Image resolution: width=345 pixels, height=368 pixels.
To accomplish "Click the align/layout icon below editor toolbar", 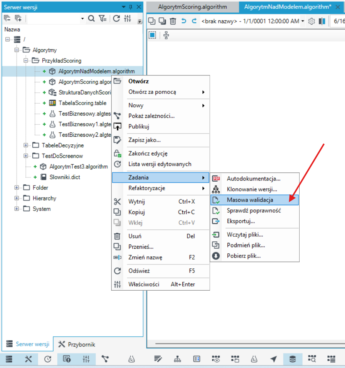I will tap(166, 35).
